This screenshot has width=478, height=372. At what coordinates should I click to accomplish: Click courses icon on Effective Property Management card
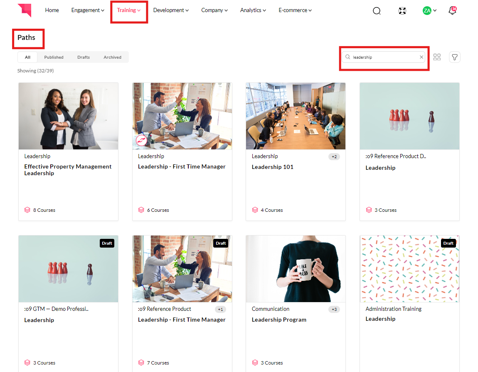tap(27, 210)
